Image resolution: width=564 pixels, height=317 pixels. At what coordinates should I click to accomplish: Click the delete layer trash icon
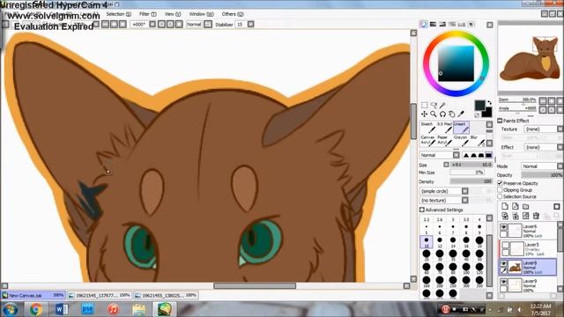coord(536,216)
